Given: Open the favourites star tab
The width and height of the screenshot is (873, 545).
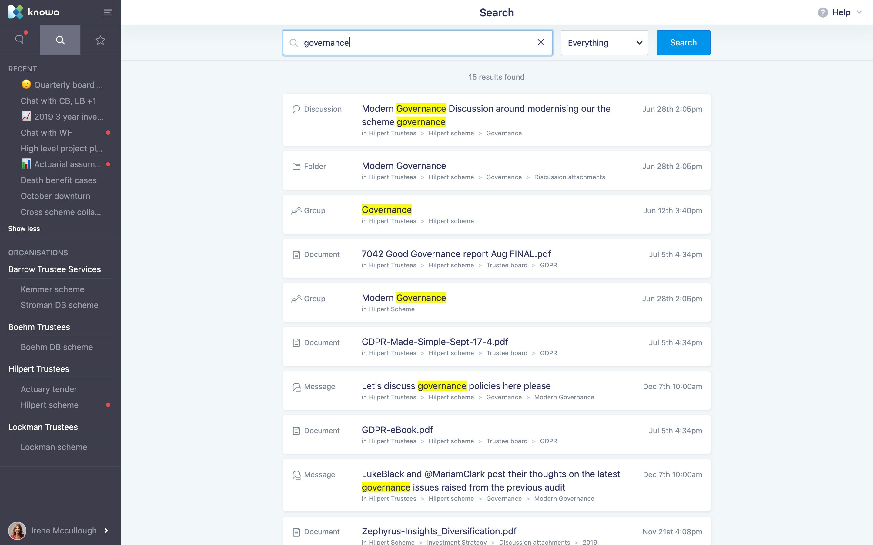Looking at the screenshot, I should [100, 40].
